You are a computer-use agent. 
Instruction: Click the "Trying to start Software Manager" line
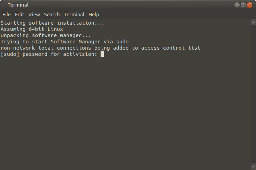click(x=65, y=42)
